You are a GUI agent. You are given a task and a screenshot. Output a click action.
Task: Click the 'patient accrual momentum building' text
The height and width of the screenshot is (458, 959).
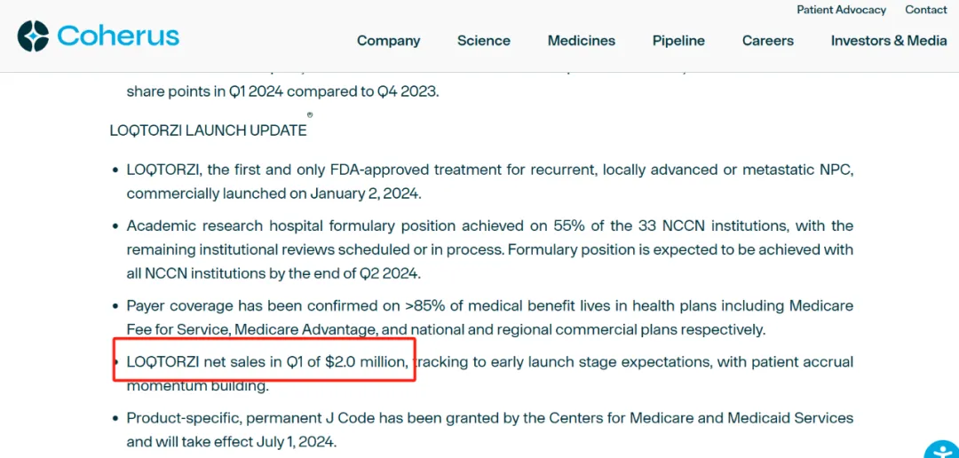(x=197, y=386)
